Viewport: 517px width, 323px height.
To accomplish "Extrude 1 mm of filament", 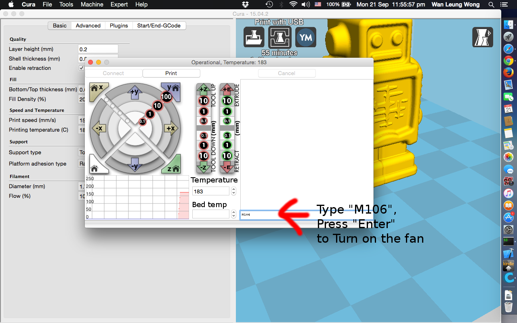I will point(227,111).
